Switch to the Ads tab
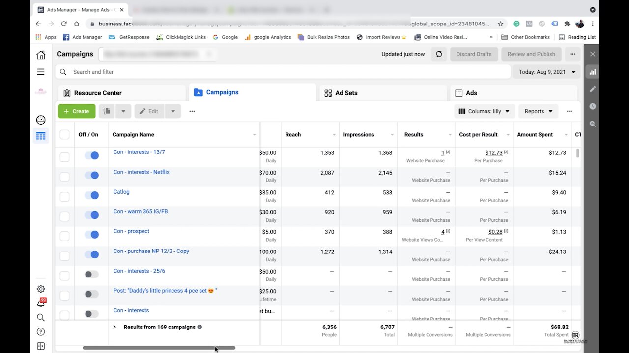Image resolution: width=629 pixels, height=353 pixels. (x=514, y=93)
